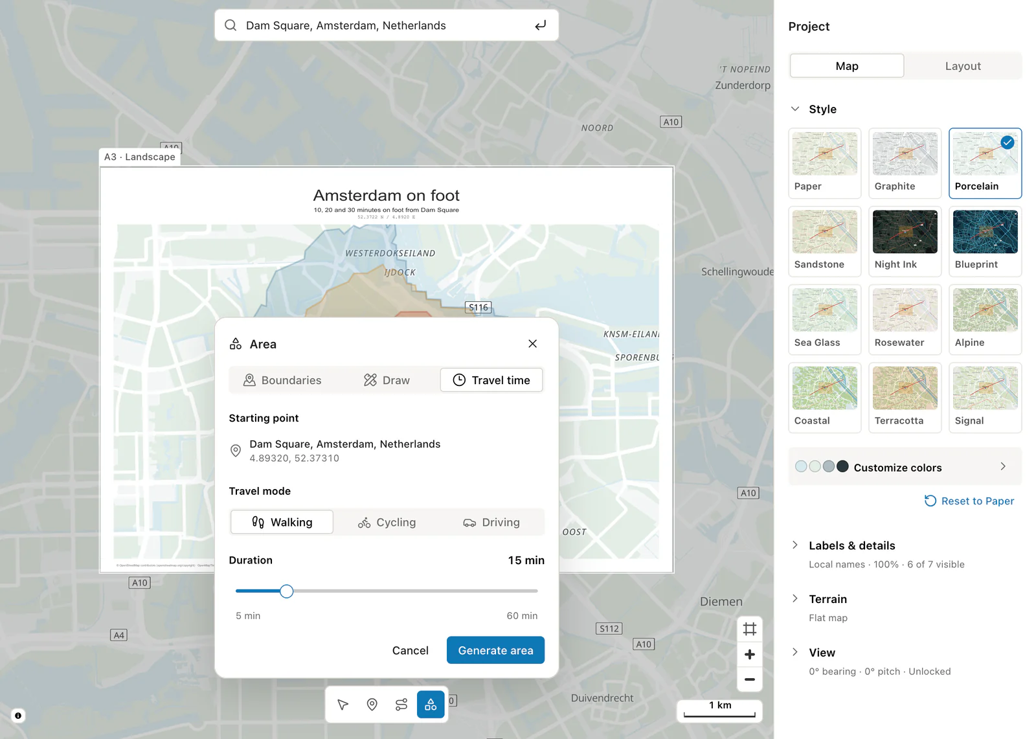
Task: Expand the Terrain section
Action: (x=795, y=599)
